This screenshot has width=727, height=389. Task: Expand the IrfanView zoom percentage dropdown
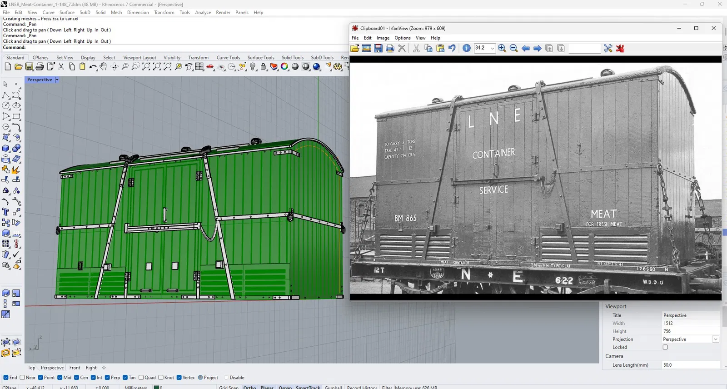click(493, 48)
